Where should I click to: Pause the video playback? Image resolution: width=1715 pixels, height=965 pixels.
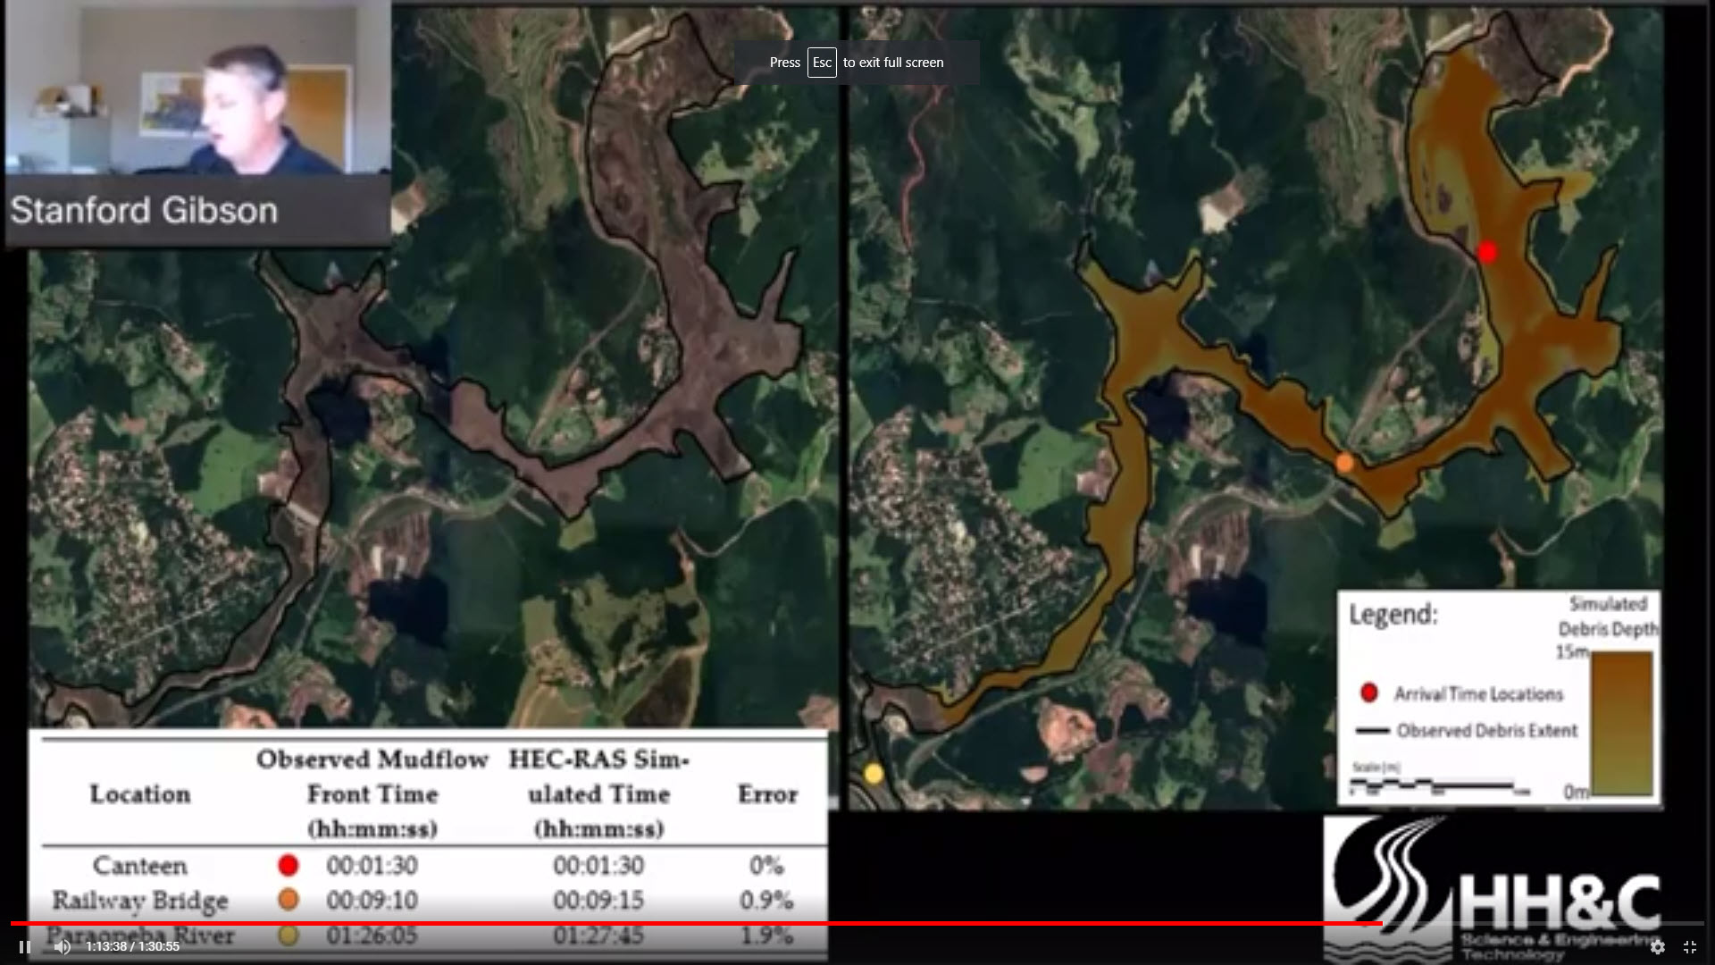(25, 946)
